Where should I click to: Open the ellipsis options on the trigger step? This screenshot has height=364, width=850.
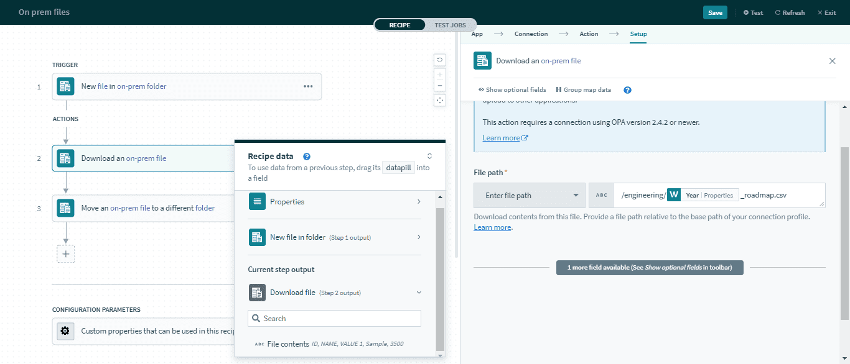point(308,86)
